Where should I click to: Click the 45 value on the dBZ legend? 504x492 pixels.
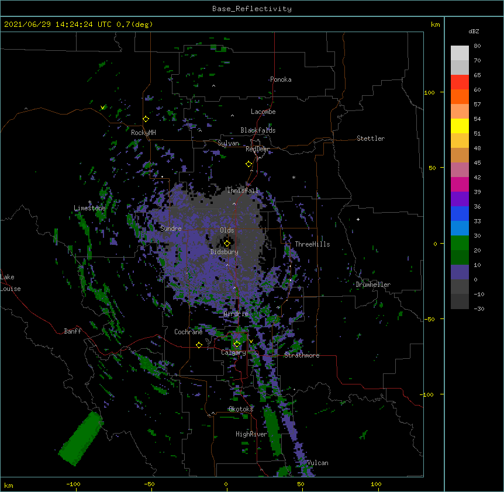[477, 162]
